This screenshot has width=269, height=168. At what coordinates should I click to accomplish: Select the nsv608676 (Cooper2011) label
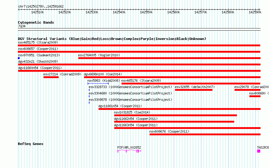pyautogui.click(x=169, y=131)
